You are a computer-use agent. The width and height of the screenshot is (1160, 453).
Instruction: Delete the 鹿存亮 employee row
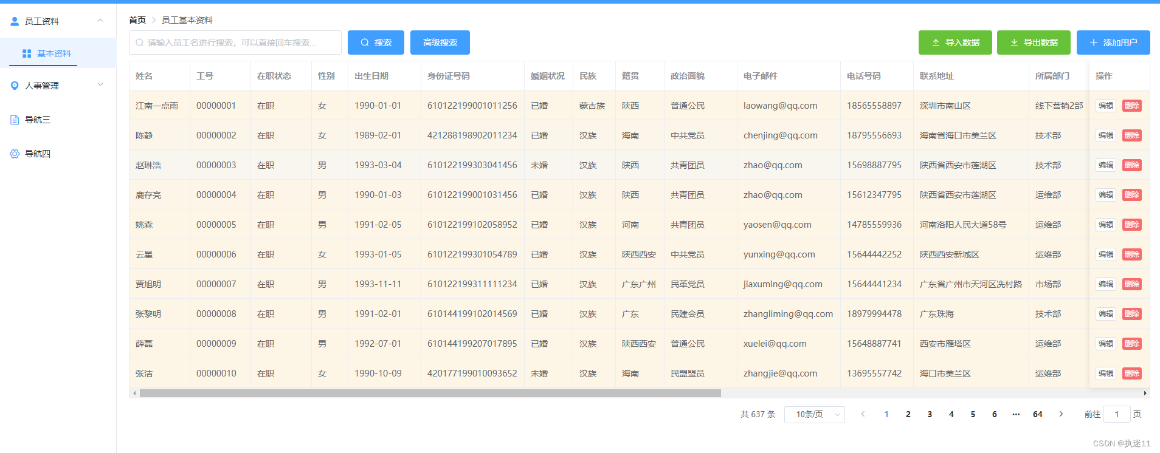click(x=1132, y=195)
